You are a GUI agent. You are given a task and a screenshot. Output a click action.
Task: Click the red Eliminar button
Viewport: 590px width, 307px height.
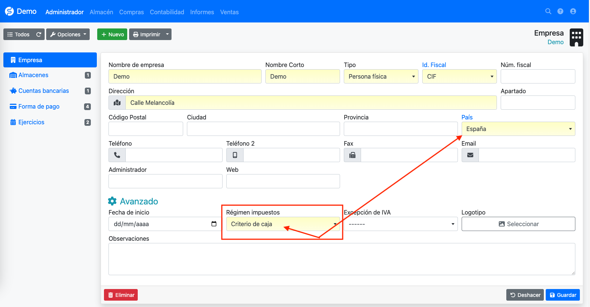(121, 295)
